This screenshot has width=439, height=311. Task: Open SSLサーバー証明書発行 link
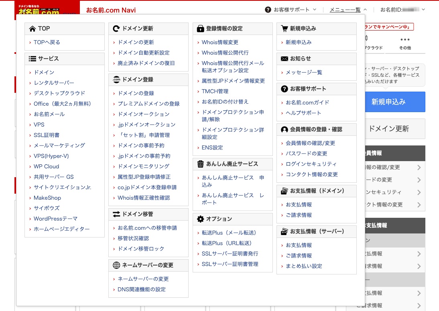tap(230, 254)
